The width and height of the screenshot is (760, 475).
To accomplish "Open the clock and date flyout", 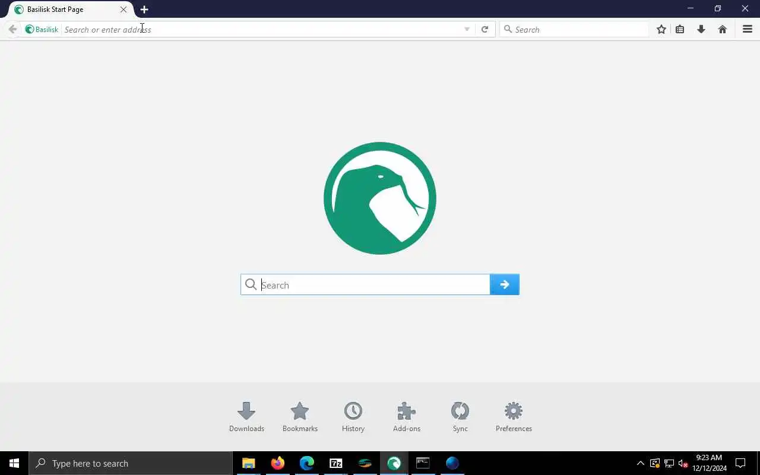I will pyautogui.click(x=709, y=463).
